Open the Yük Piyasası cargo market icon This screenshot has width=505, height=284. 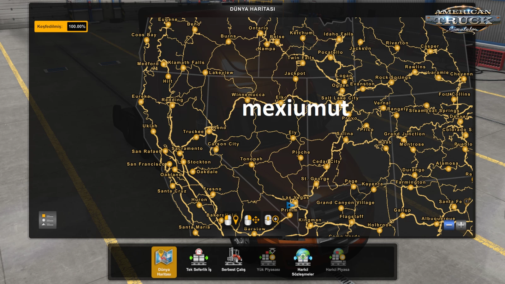268,257
